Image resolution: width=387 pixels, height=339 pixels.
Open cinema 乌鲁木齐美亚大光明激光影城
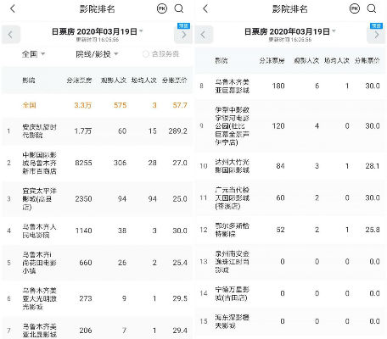coord(97,298)
